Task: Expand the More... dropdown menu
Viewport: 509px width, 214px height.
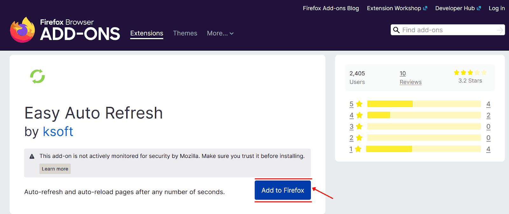Action: [x=220, y=33]
